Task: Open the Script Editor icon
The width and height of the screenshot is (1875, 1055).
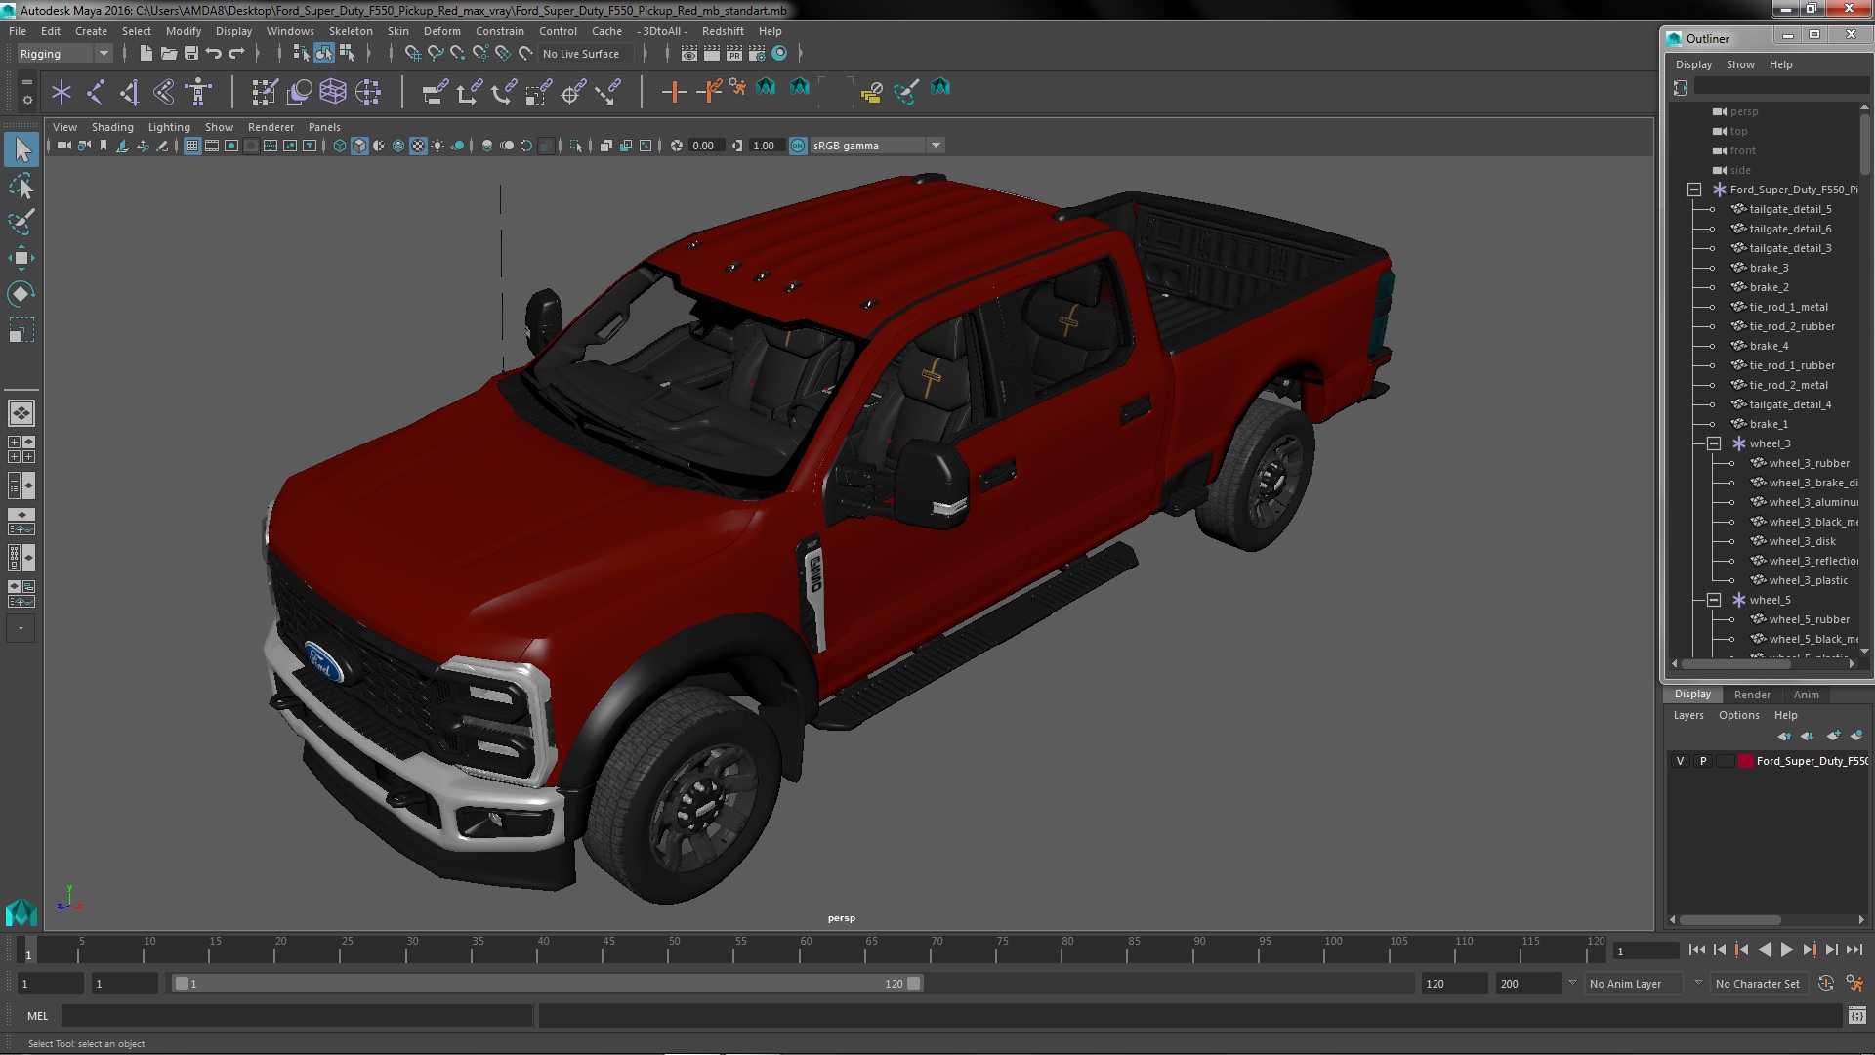Action: point(1856,1016)
